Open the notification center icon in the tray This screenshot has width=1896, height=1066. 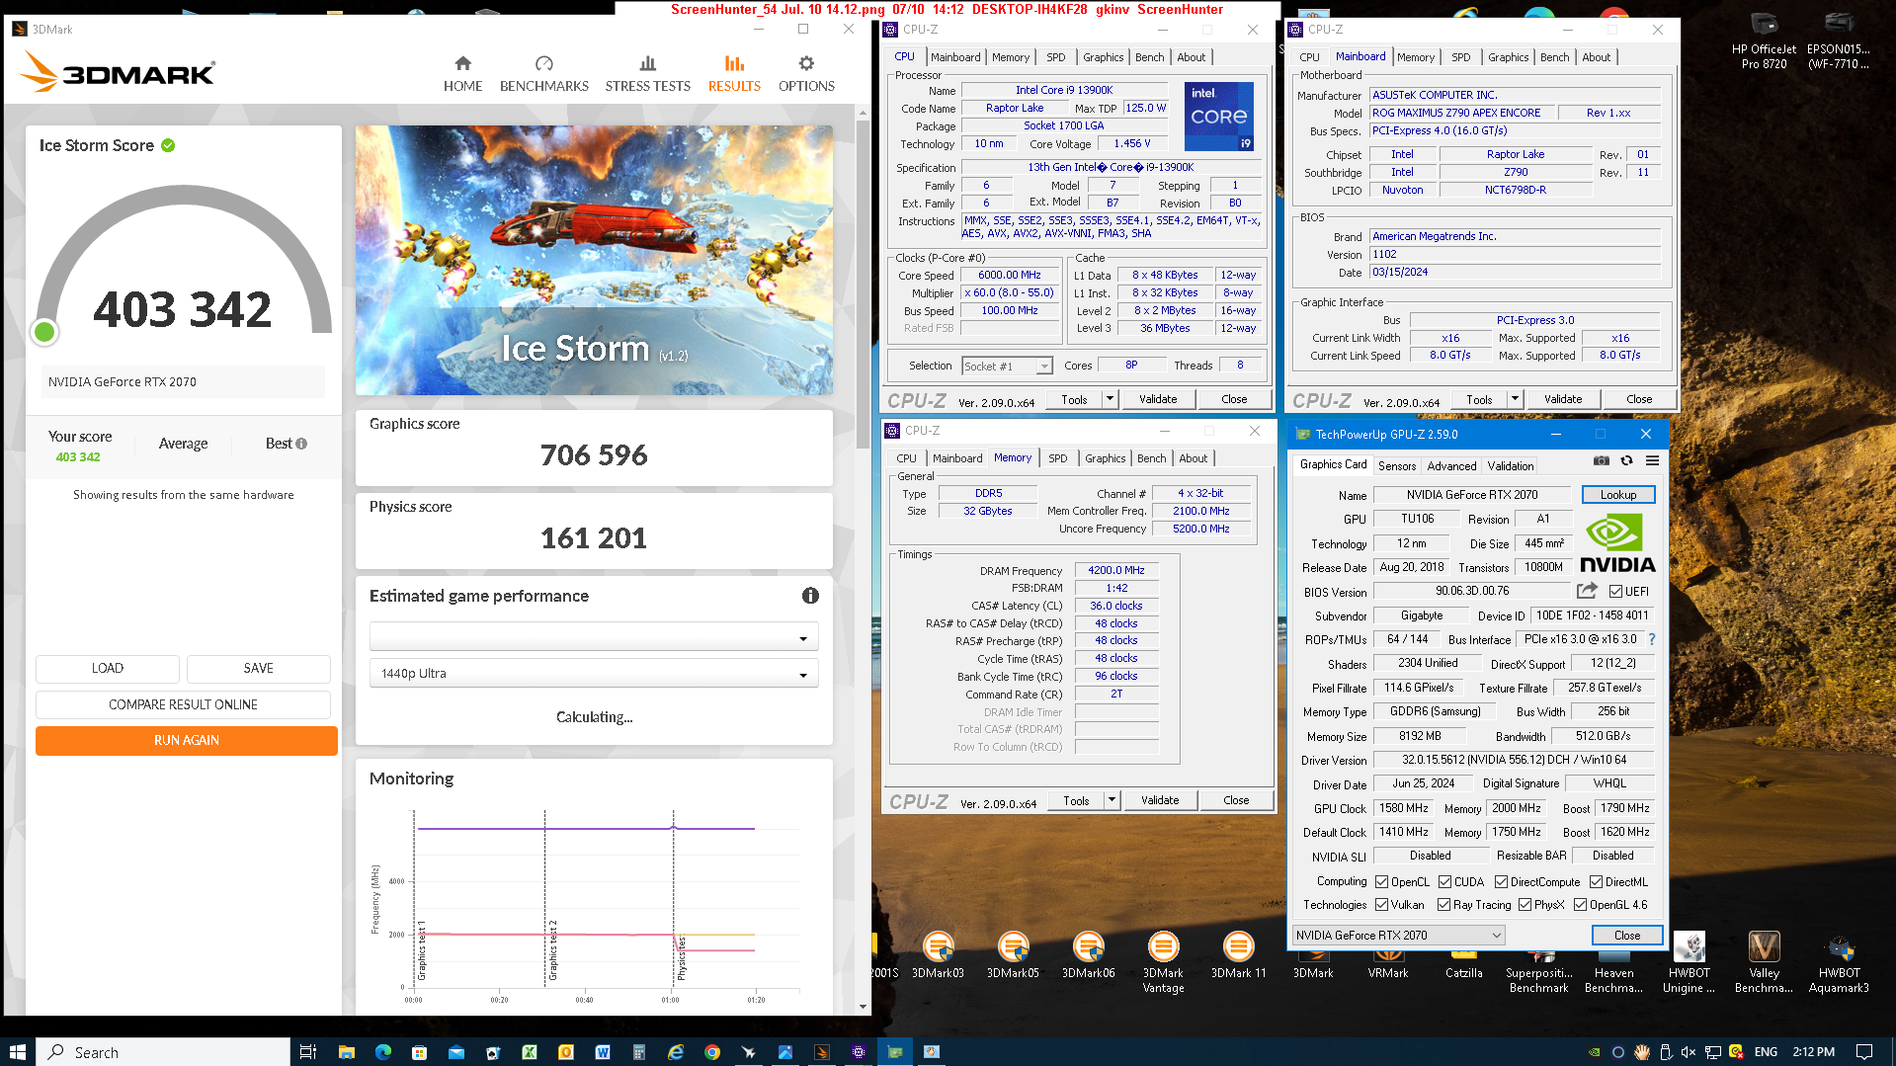[1863, 1051]
